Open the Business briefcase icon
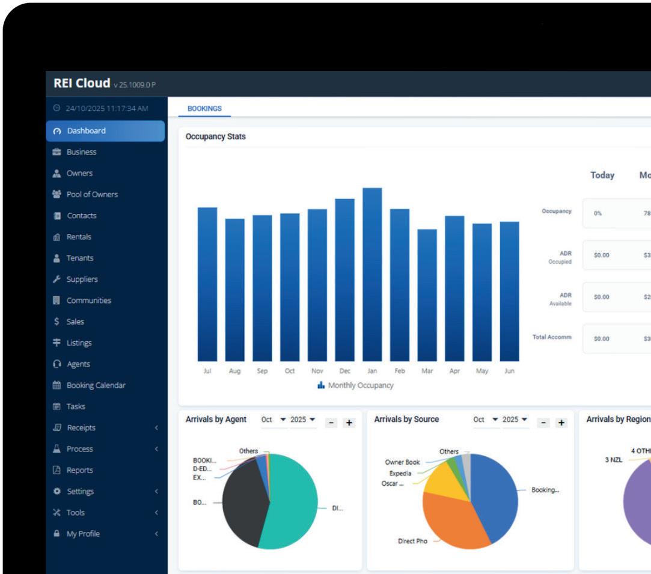The height and width of the screenshot is (574, 651). pyautogui.click(x=57, y=152)
